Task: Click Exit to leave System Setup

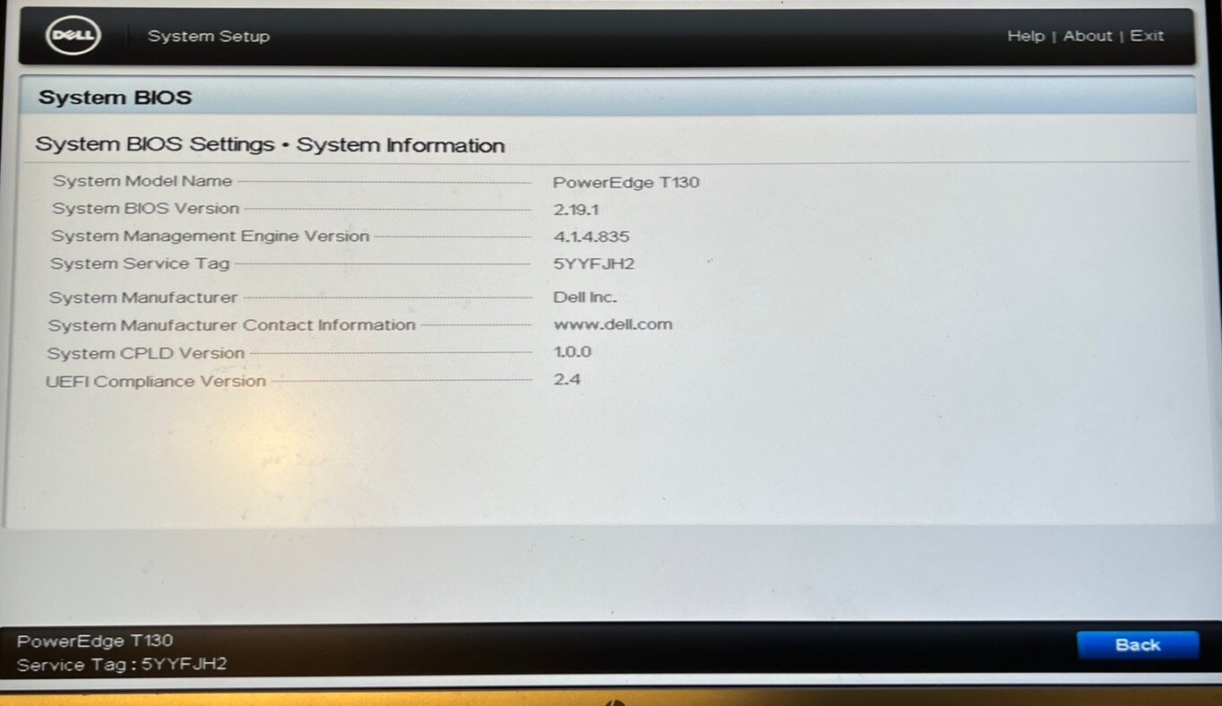Action: click(x=1147, y=36)
